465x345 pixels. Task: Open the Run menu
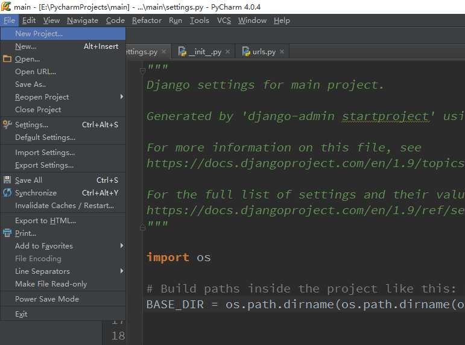click(176, 21)
